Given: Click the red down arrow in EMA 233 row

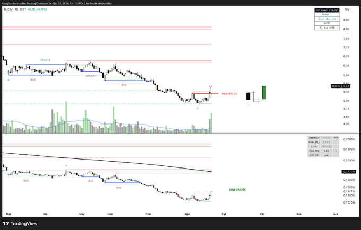Looking at the screenshot, I should (x=336, y=151).
